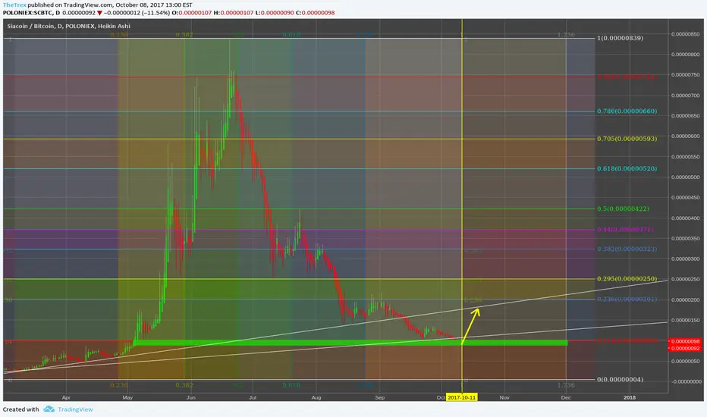Click the 2018 label on time axis
The height and width of the screenshot is (417, 707).
(x=630, y=397)
